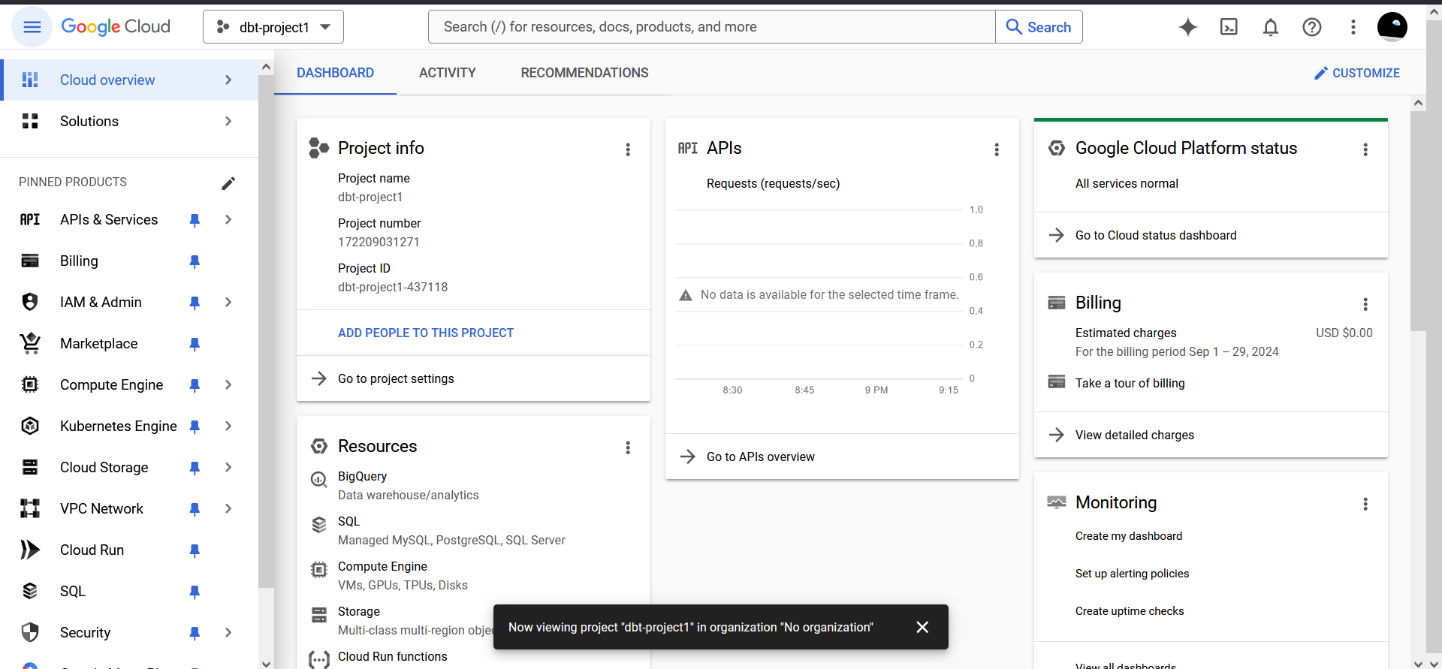
Task: Unpin Cloud Storage from pinned products
Action: pyautogui.click(x=195, y=468)
